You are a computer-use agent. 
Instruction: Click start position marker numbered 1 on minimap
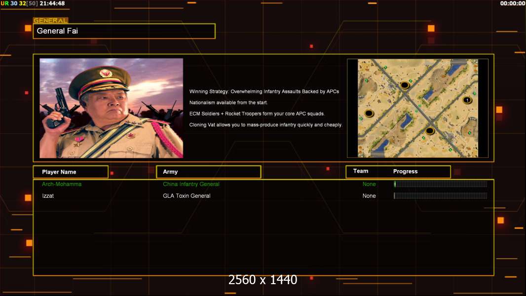coord(467,100)
